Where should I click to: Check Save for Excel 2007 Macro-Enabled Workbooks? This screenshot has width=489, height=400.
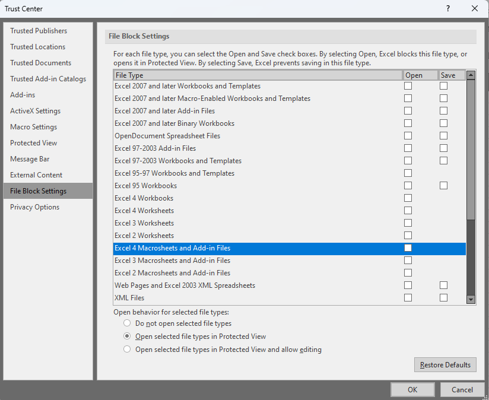click(x=443, y=98)
